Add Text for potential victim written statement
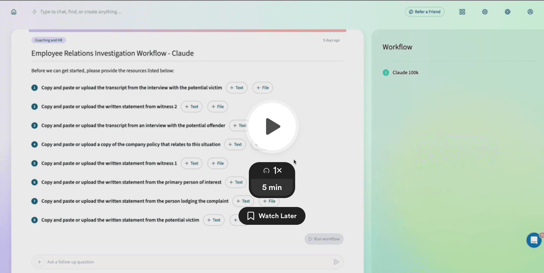This screenshot has width=544, height=273. (214, 220)
